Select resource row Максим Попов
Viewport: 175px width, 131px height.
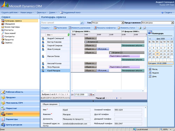55,56
